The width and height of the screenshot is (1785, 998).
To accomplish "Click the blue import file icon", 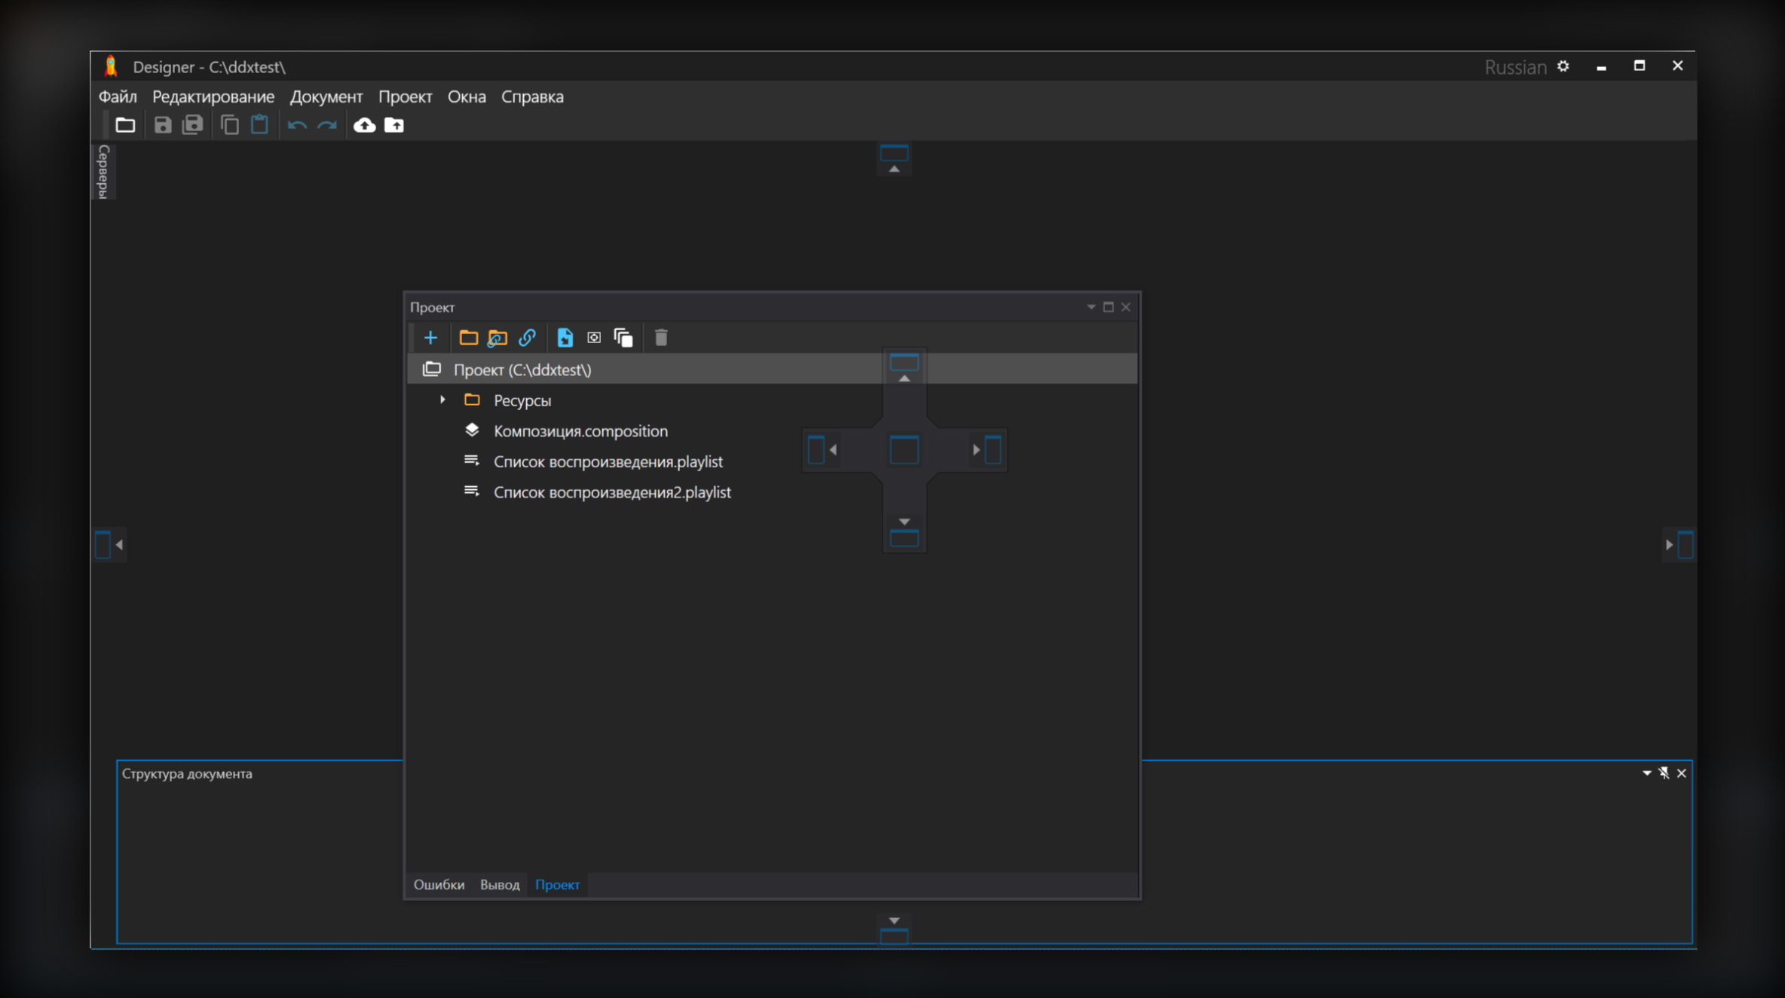I will click(565, 338).
